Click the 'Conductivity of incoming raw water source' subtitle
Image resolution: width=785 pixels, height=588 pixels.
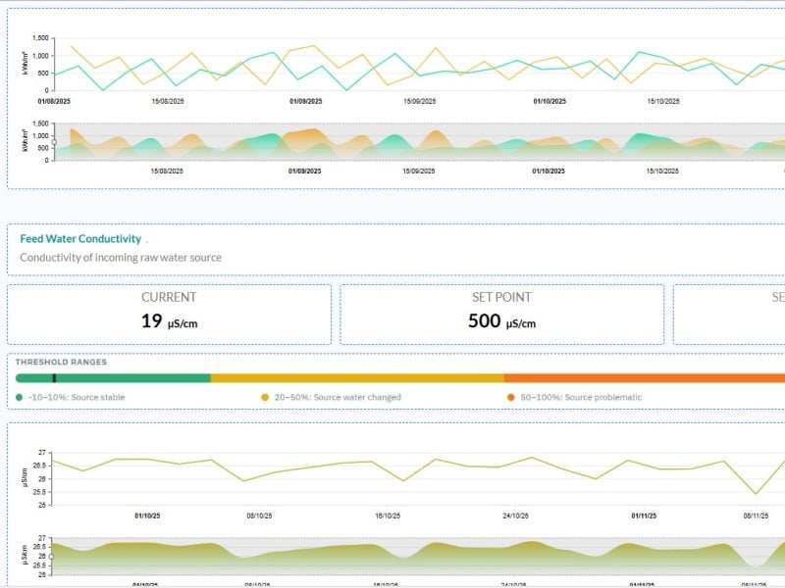tap(121, 258)
